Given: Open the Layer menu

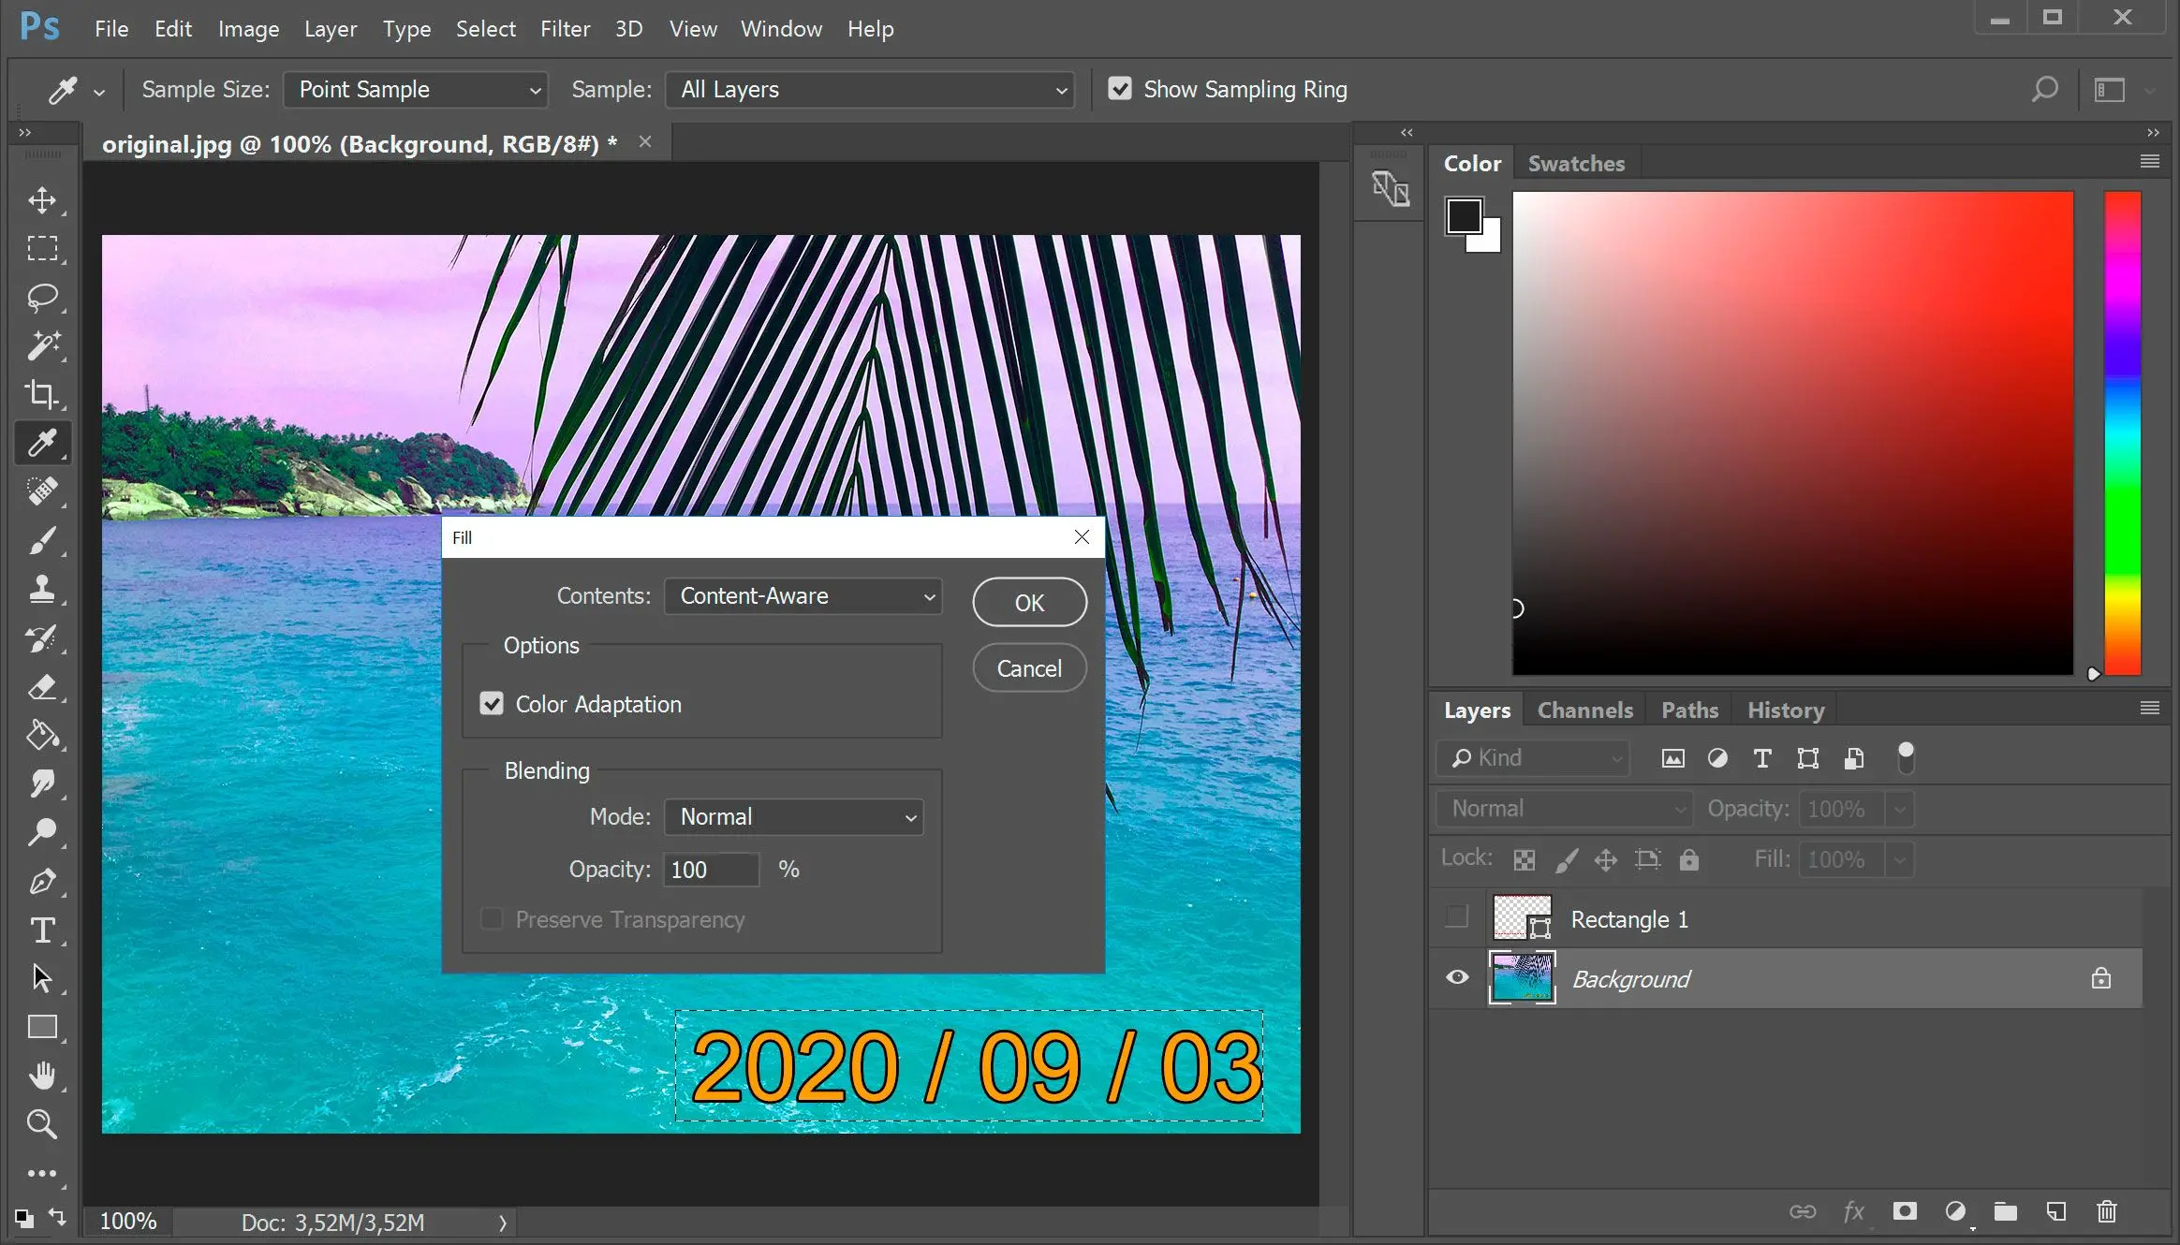Looking at the screenshot, I should click(x=330, y=27).
